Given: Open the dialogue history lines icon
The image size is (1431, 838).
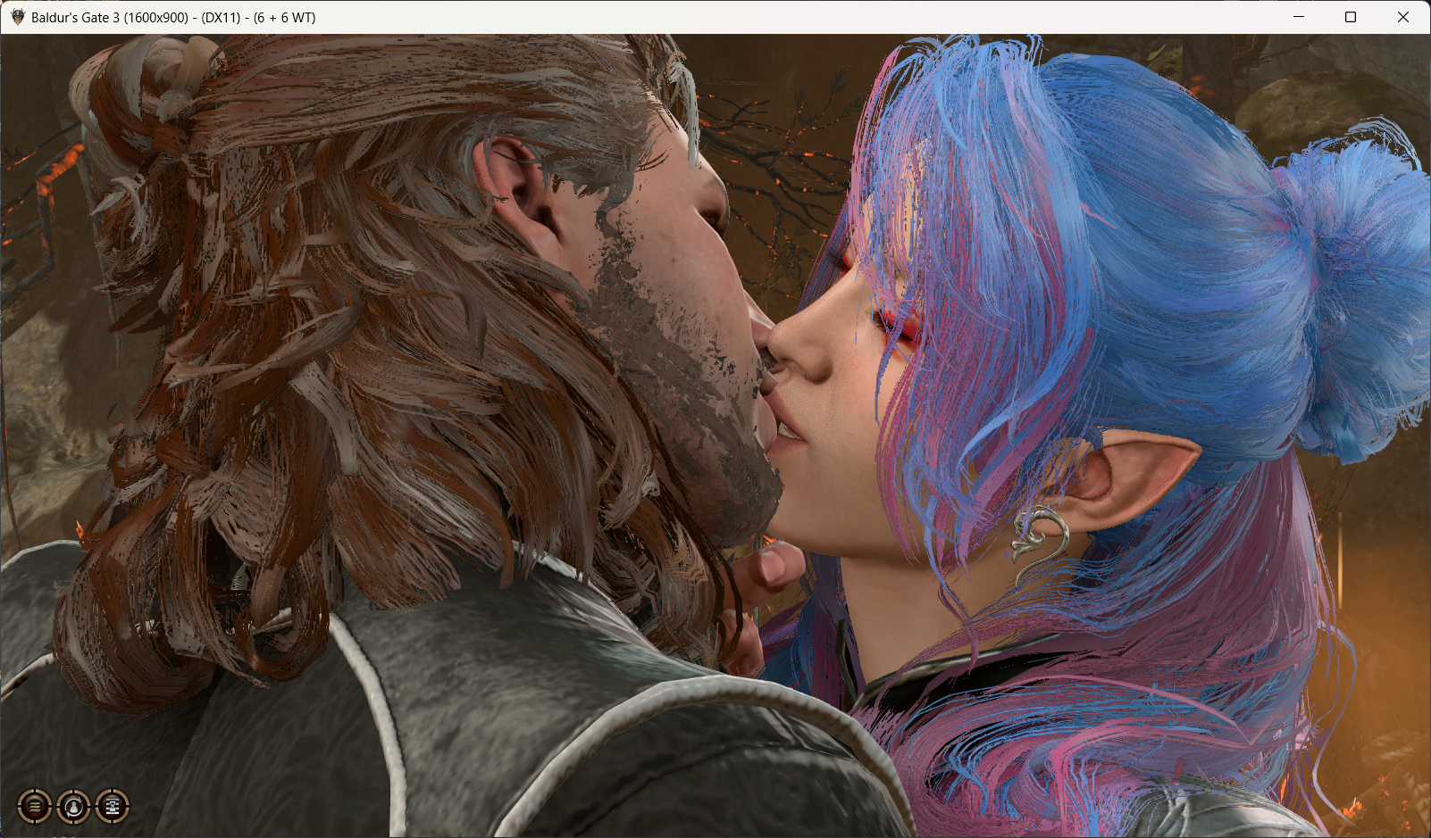Looking at the screenshot, I should point(35,807).
